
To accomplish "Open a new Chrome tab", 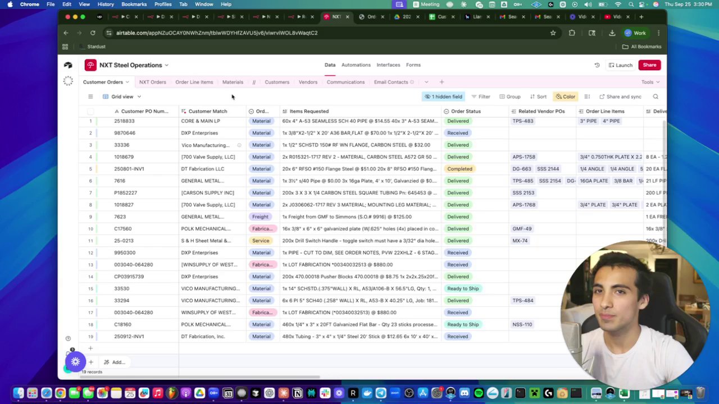I will pyautogui.click(x=641, y=17).
